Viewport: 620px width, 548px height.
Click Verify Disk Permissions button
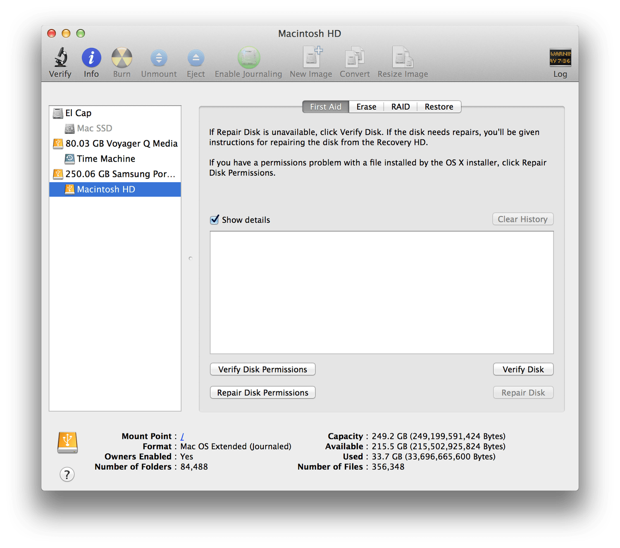263,369
